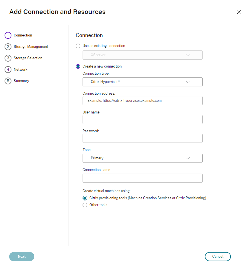Image resolution: width=246 pixels, height=266 pixels.
Task: Focus the Password field
Action: (142, 138)
